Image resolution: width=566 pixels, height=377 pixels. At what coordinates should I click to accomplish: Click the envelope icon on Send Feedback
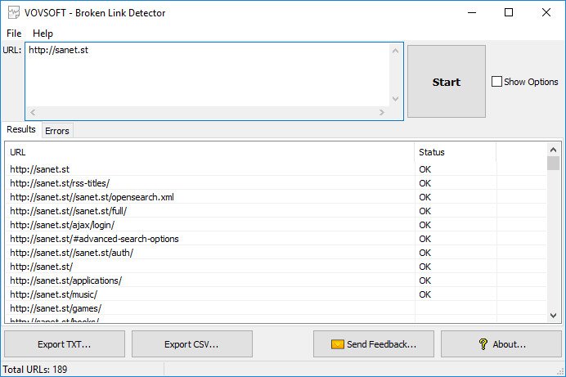pyautogui.click(x=338, y=344)
